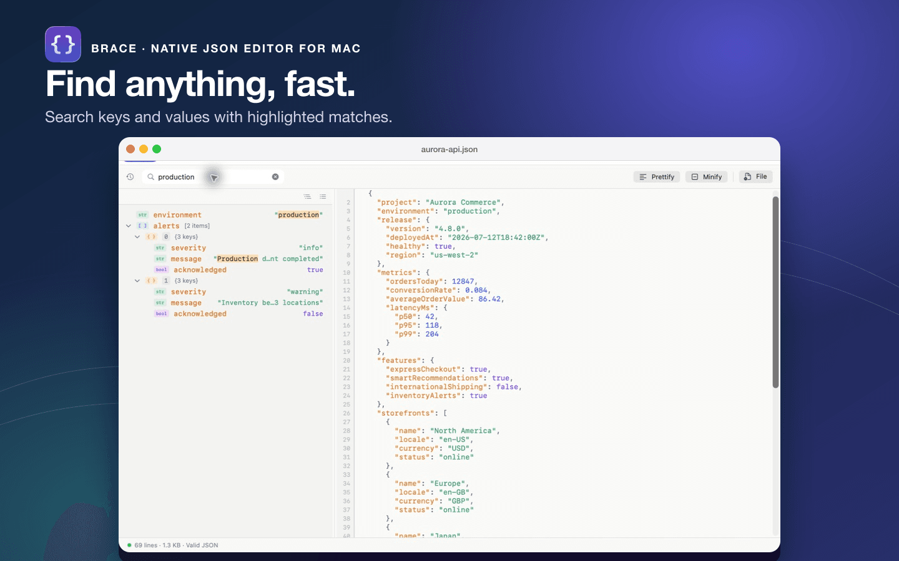Clear the search field with the x icon
The image size is (899, 561).
(275, 177)
